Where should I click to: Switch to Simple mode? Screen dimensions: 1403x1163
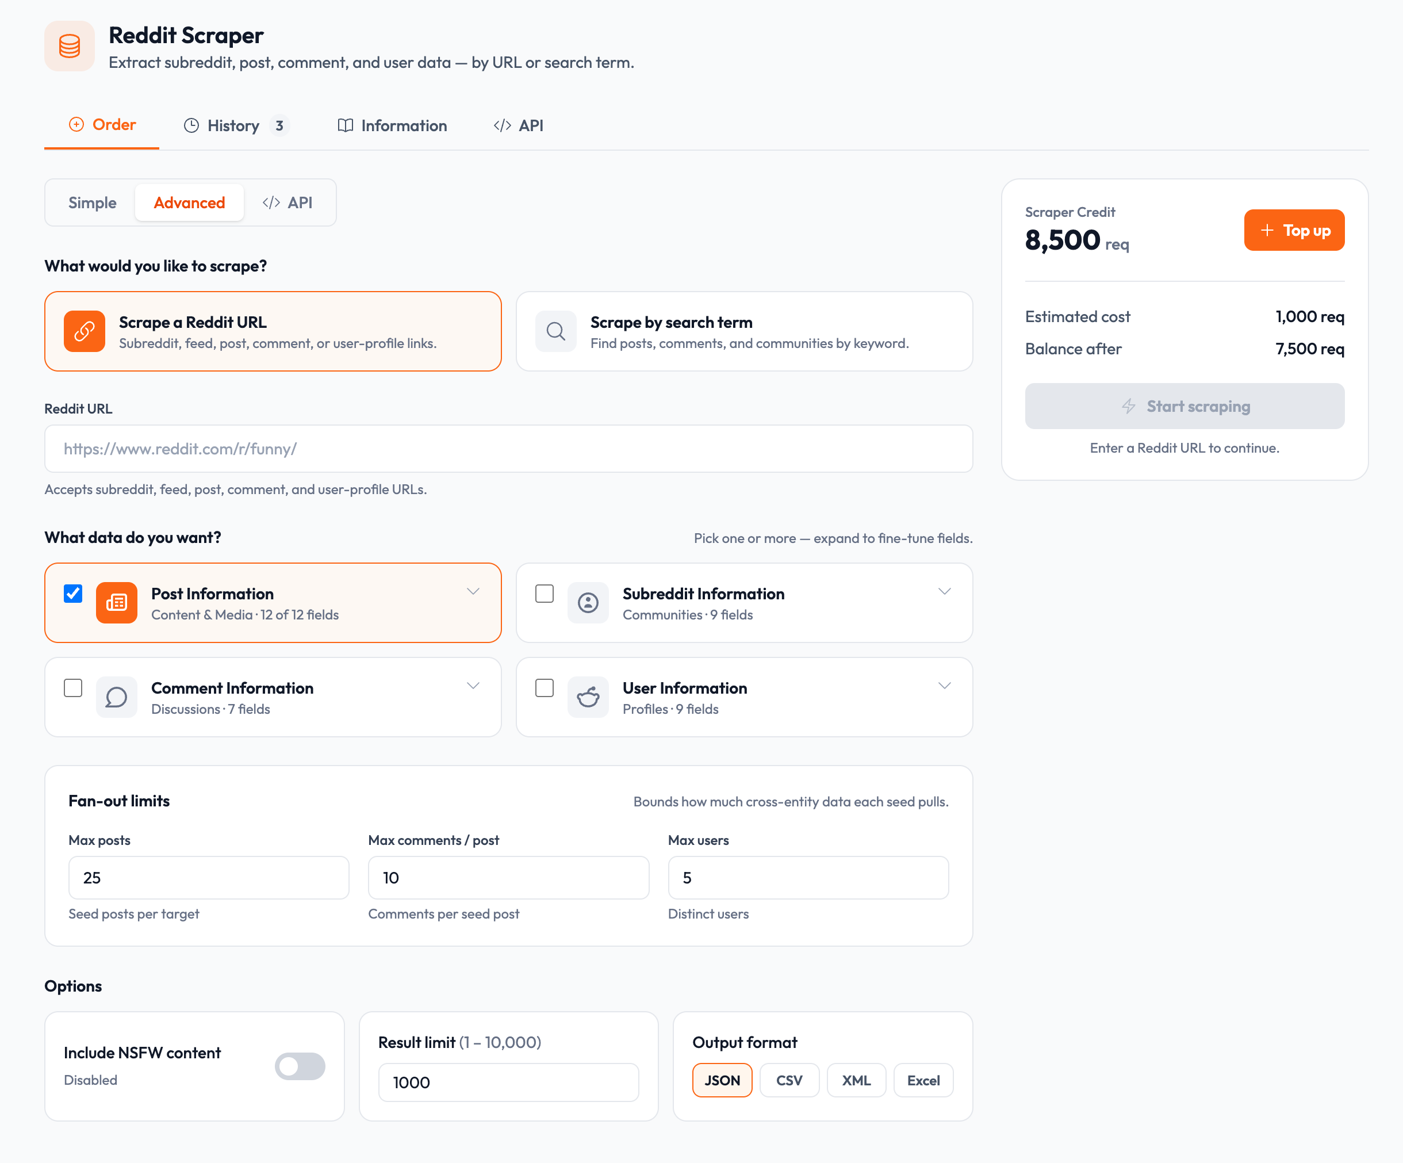(x=92, y=202)
